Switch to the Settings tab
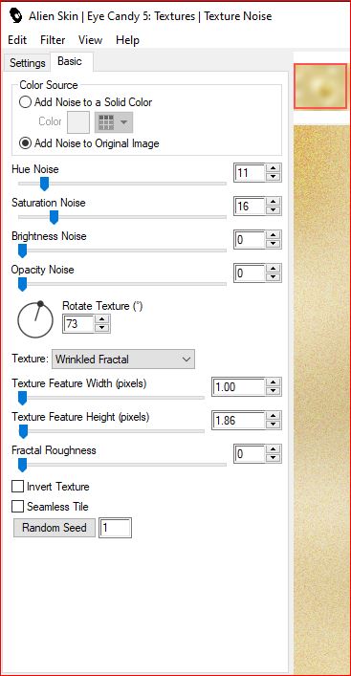Screen dimensions: 351x676 [27, 63]
